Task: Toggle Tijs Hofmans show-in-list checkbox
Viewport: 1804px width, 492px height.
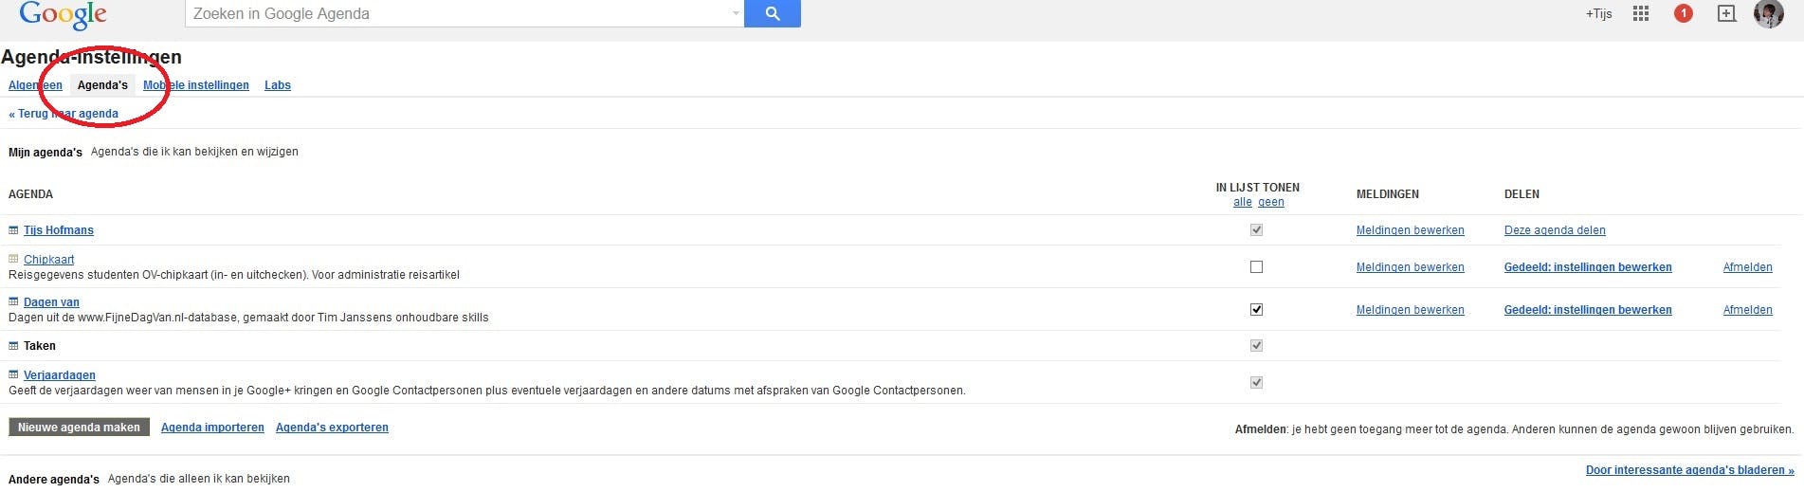Action: click(1256, 230)
